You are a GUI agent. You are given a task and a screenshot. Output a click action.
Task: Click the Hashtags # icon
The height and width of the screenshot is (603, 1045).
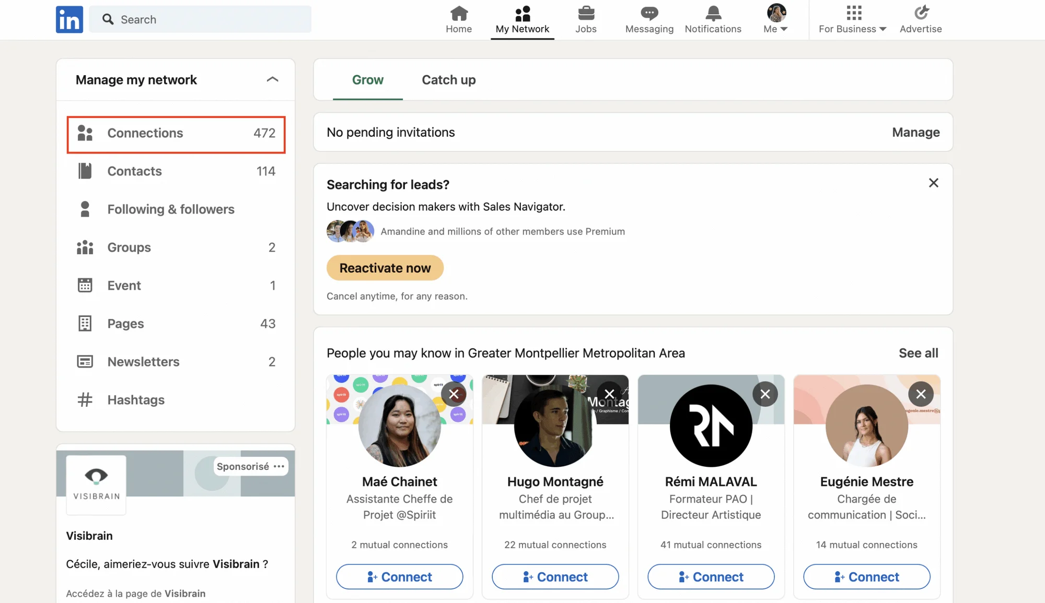(x=85, y=400)
